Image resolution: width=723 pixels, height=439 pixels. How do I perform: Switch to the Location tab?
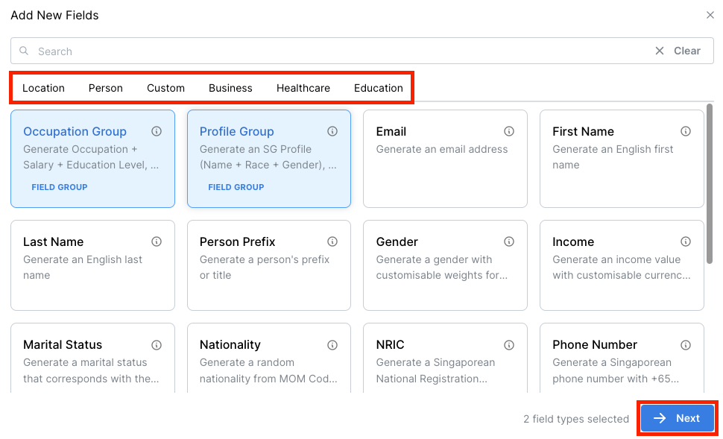tap(43, 88)
